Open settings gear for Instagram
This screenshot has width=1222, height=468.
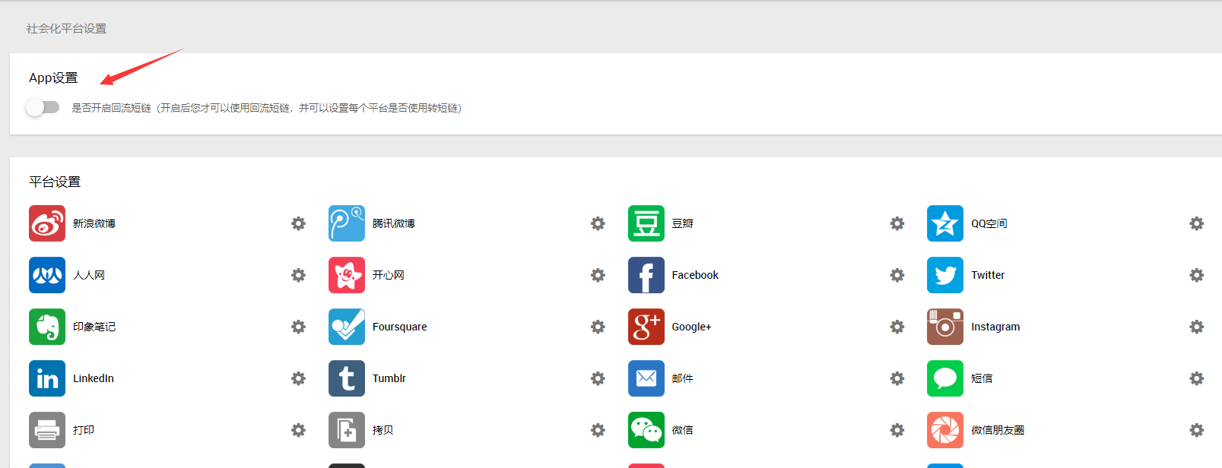[x=1196, y=327]
